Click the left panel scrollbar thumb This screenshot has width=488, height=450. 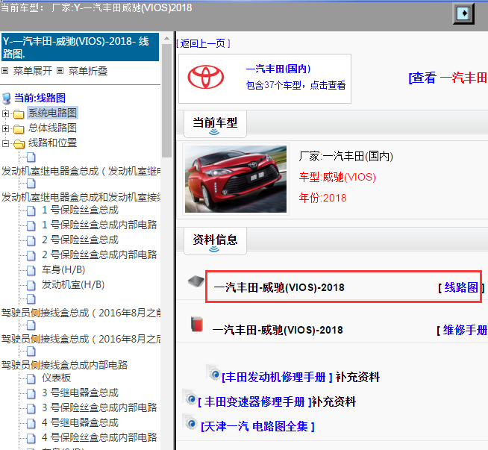(167, 100)
